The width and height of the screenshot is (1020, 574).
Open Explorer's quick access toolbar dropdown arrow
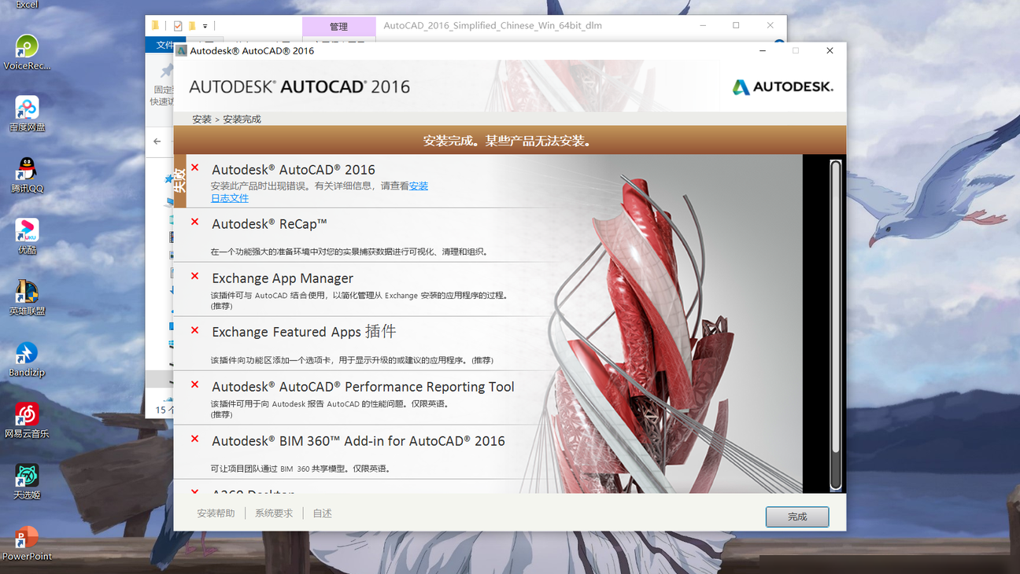(205, 26)
